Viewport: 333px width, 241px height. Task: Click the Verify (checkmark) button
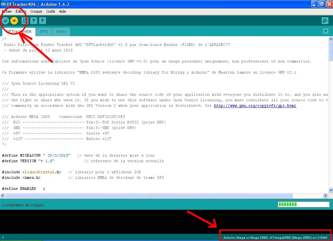pos(6,21)
